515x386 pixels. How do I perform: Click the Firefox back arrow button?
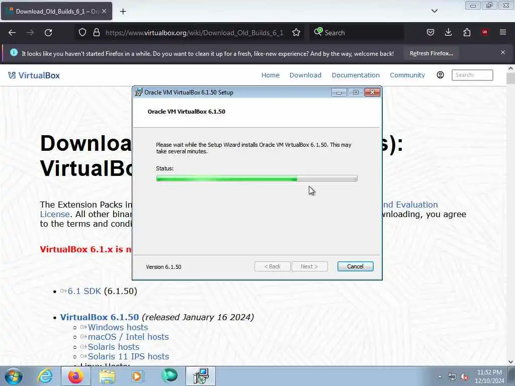click(12, 33)
